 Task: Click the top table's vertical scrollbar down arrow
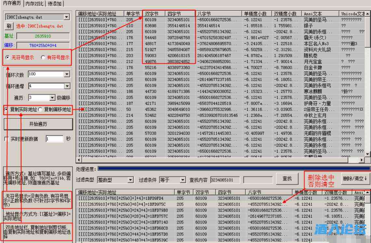click(x=368, y=154)
